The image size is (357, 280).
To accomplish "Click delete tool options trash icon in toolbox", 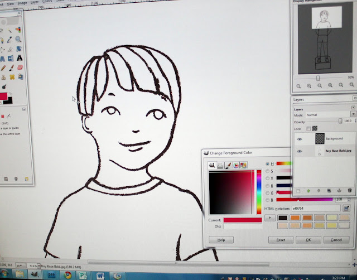I will pos(16,179).
